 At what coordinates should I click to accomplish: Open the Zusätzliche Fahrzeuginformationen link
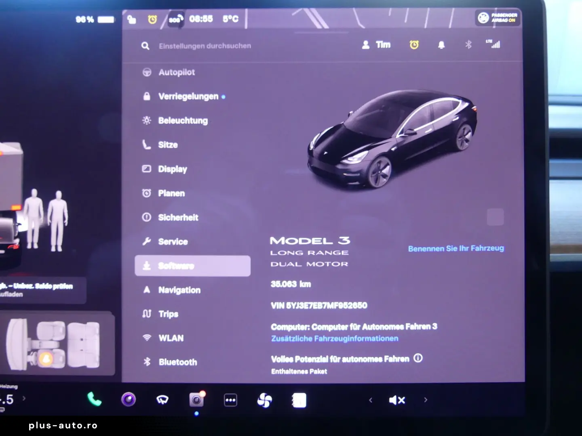pyautogui.click(x=335, y=338)
